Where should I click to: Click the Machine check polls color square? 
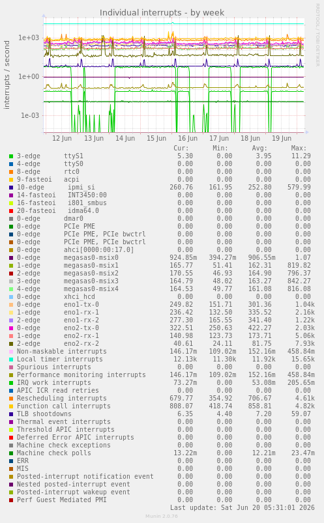pos(11,453)
